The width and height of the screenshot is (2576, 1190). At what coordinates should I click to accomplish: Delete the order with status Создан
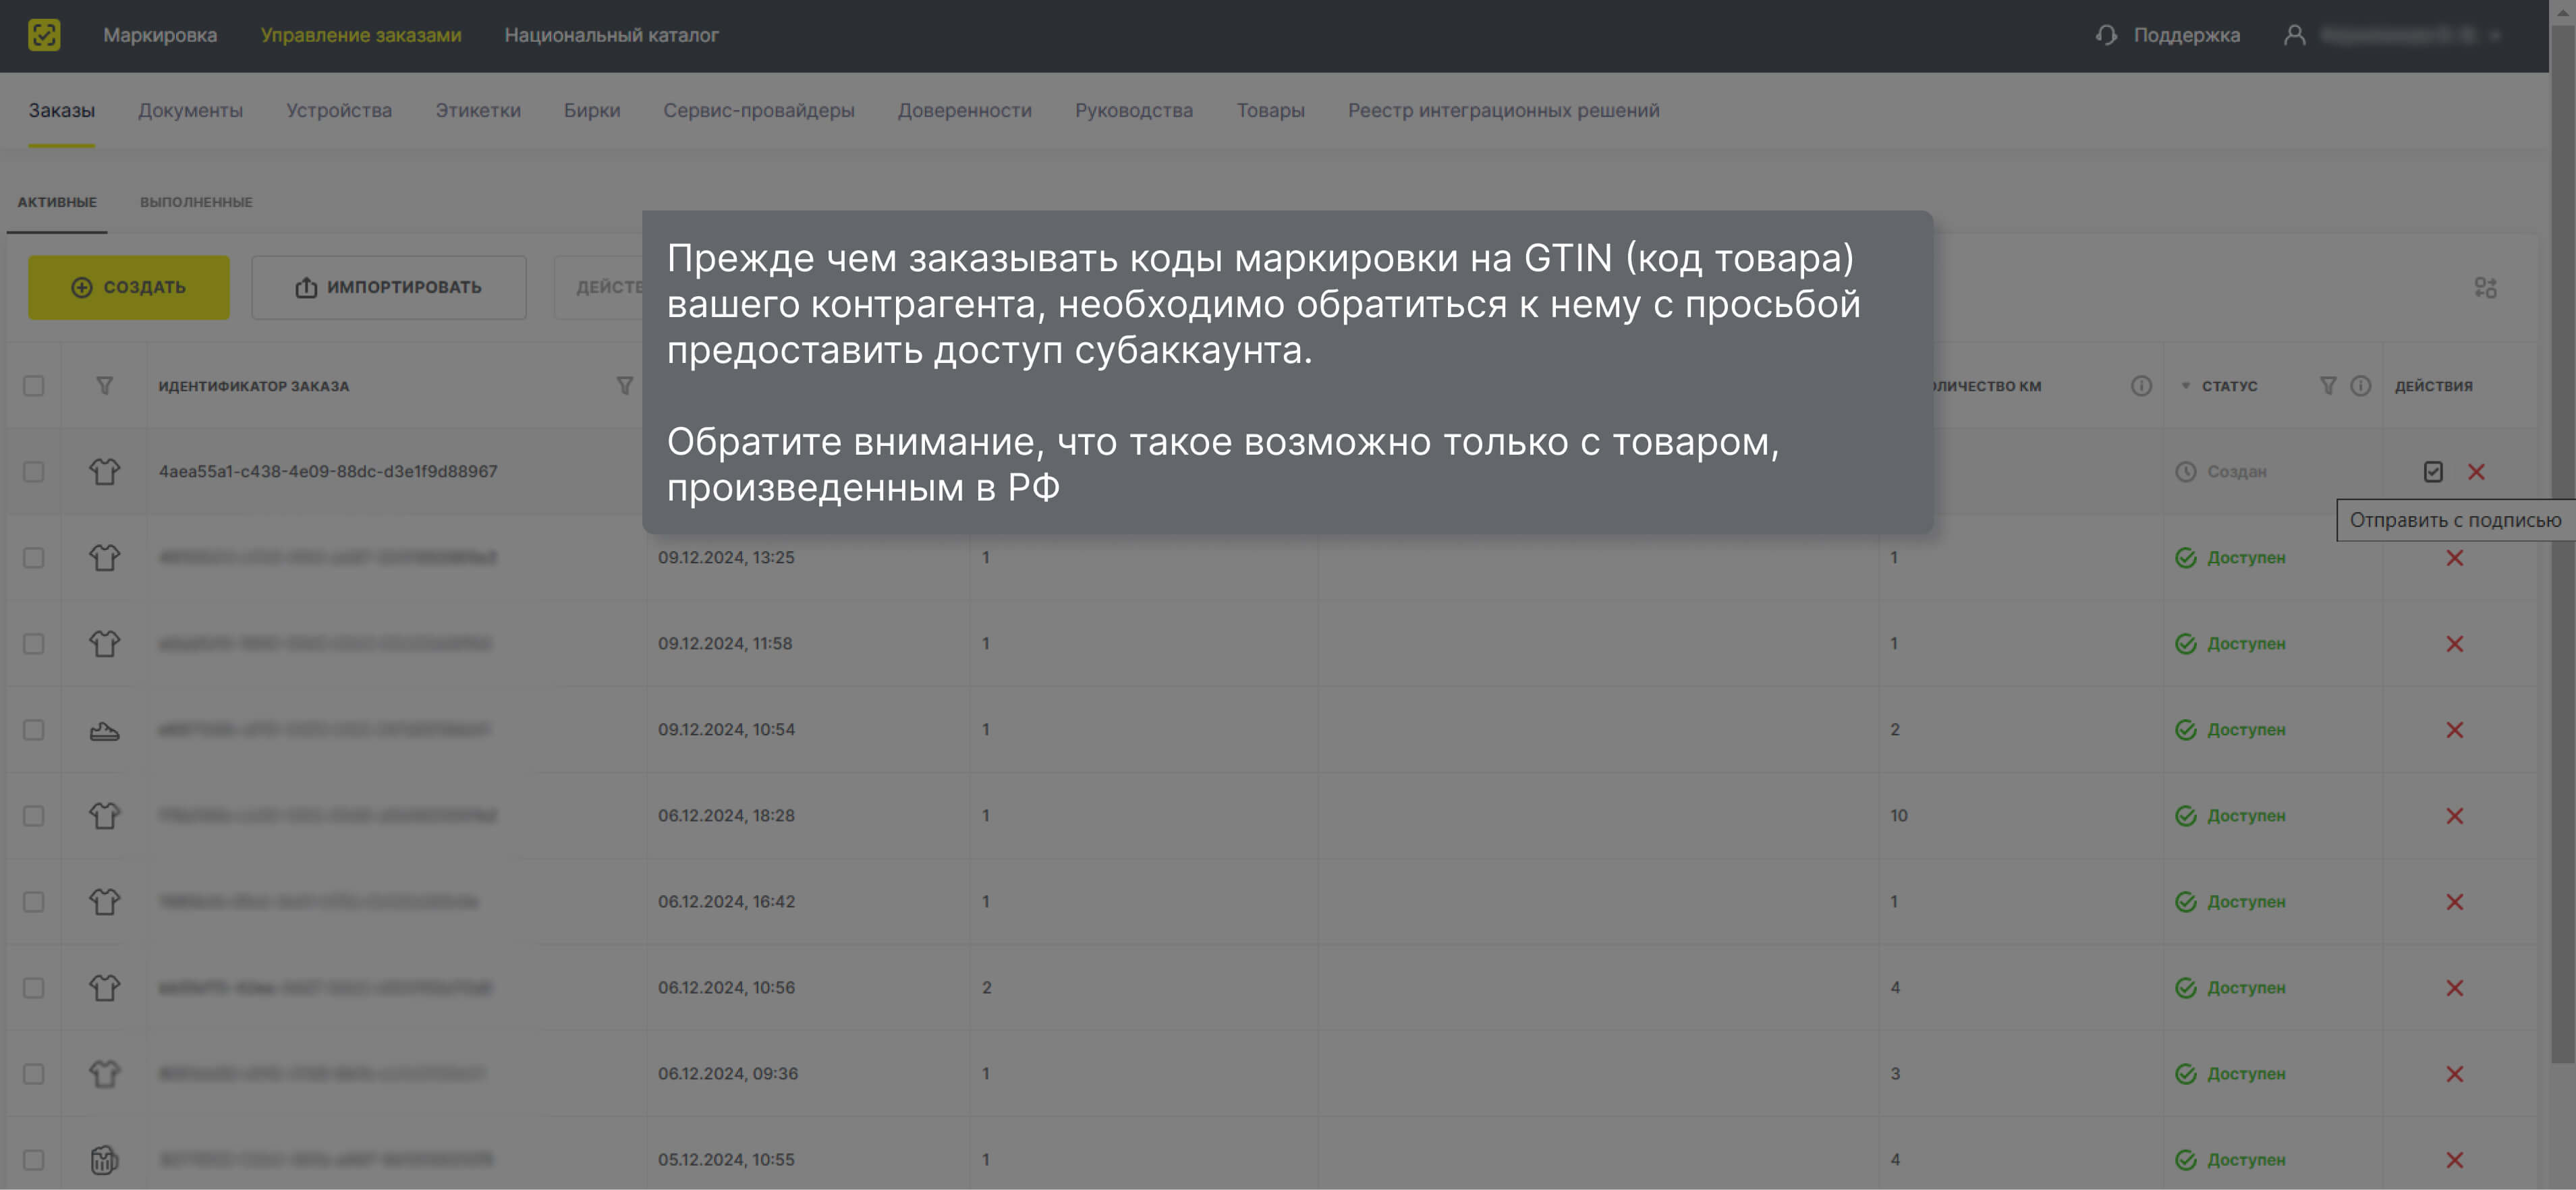tap(2476, 471)
